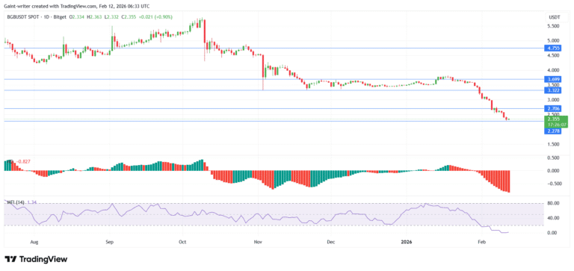
Task: Click the 40.00 MFI axis value
Action: (553, 218)
